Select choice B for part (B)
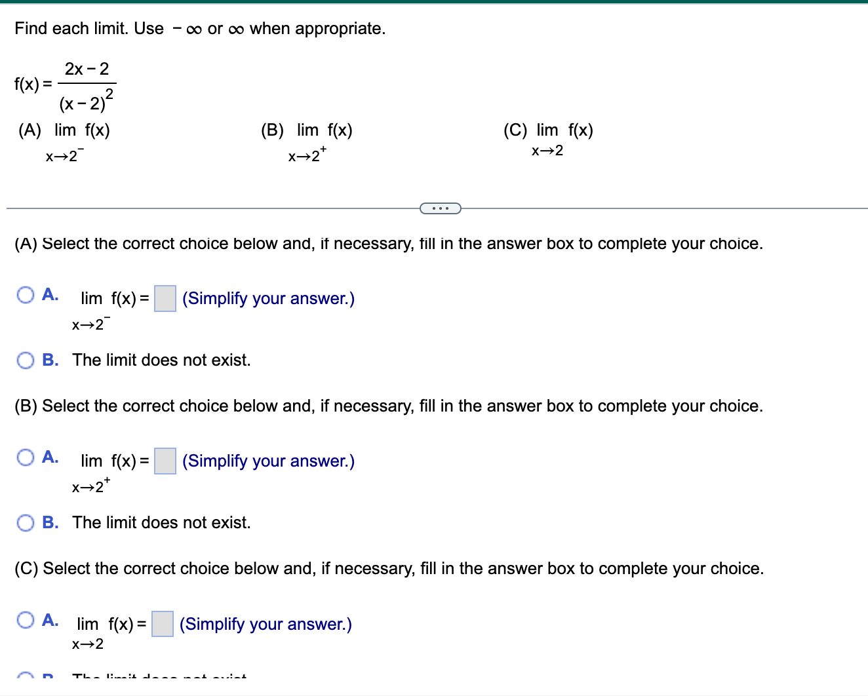Viewport: 868px width, 696px height. 26,522
